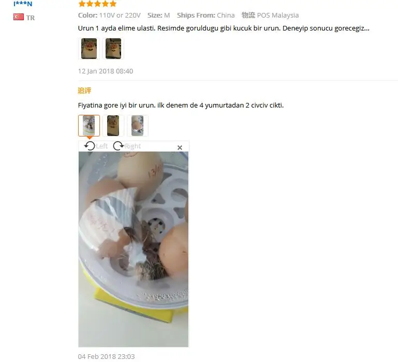Open first photo of the 12 Jan review
This screenshot has width=398, height=362.
[89, 49]
